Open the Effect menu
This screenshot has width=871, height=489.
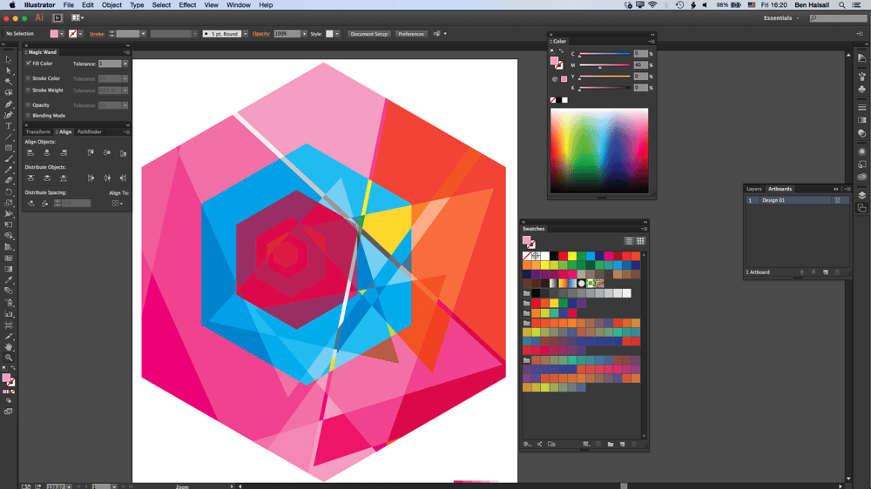coord(187,5)
